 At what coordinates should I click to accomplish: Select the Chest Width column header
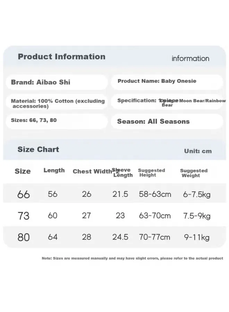(x=92, y=171)
